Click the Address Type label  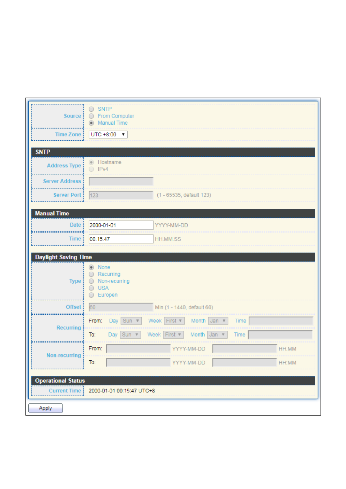click(64, 166)
